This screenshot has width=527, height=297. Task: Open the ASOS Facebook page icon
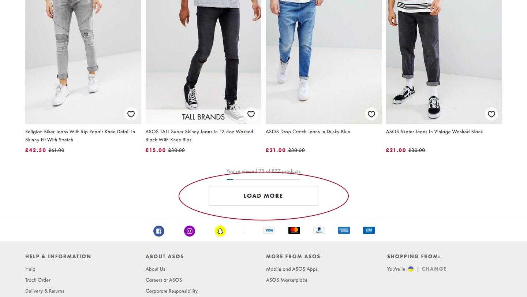(159, 231)
